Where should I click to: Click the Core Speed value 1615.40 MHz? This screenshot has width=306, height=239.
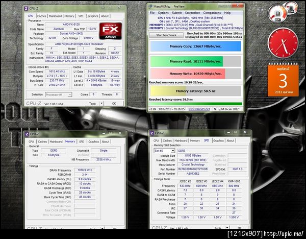pos(57,71)
